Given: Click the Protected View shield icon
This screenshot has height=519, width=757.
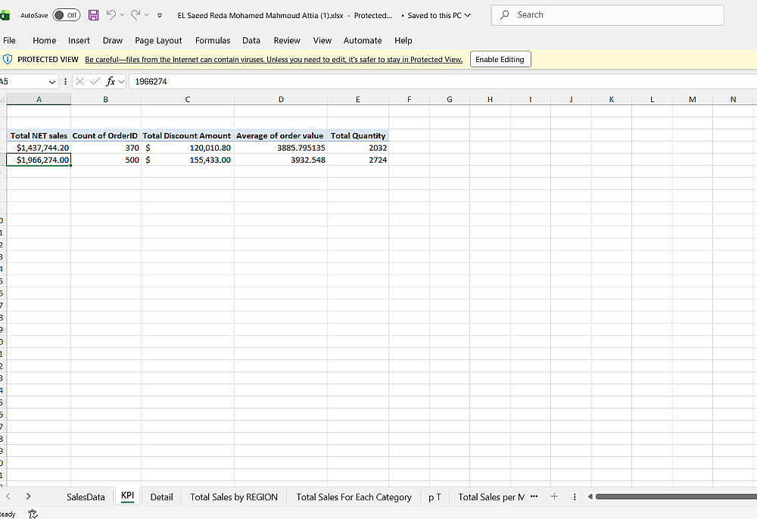Looking at the screenshot, I should pyautogui.click(x=8, y=59).
